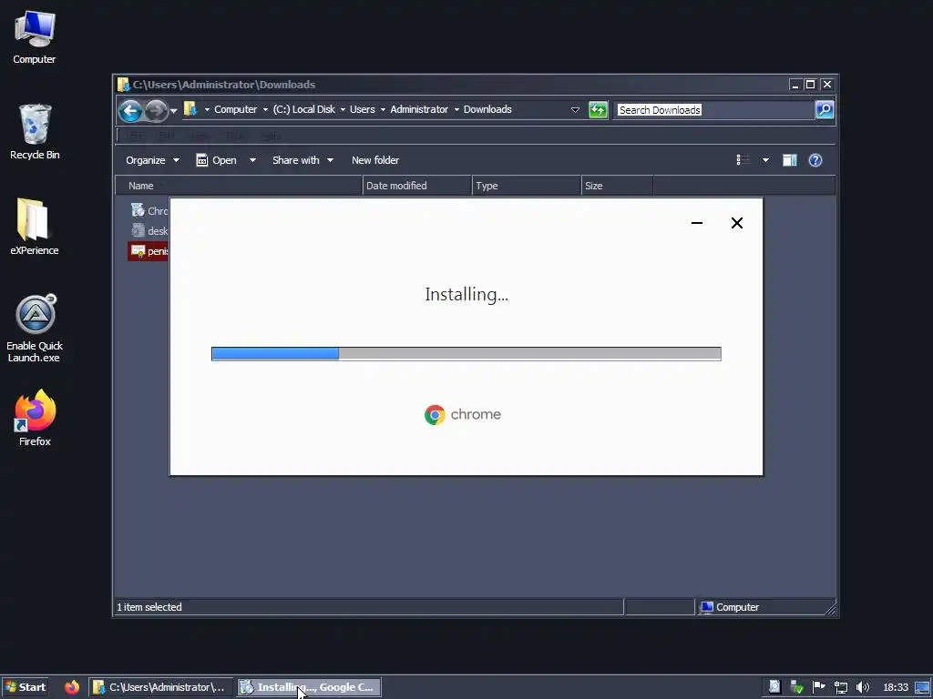Select the Firefox desktop shortcut
933x699 pixels.
pos(35,418)
